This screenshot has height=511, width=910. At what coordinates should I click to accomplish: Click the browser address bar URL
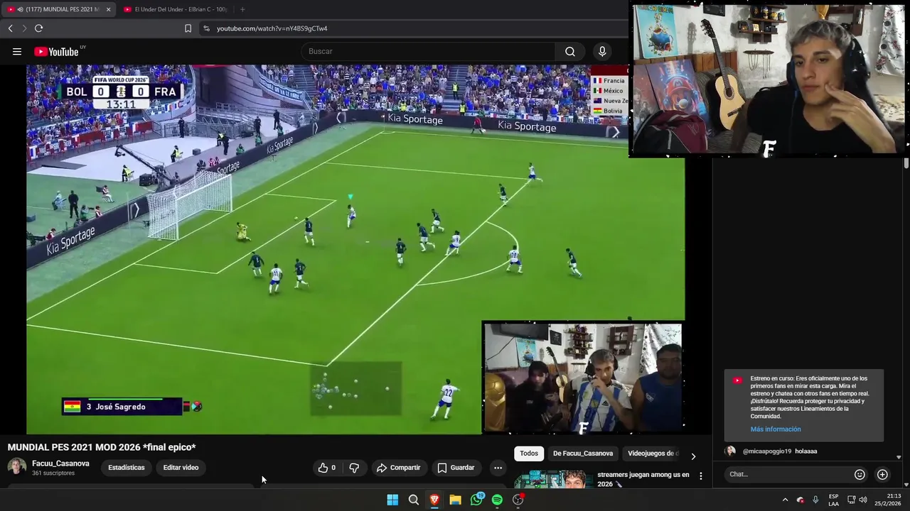(272, 28)
